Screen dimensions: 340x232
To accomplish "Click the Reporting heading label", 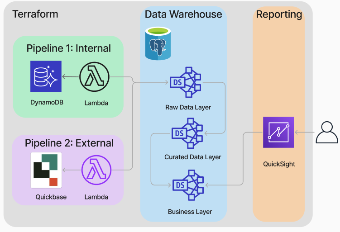I will pos(279,14).
